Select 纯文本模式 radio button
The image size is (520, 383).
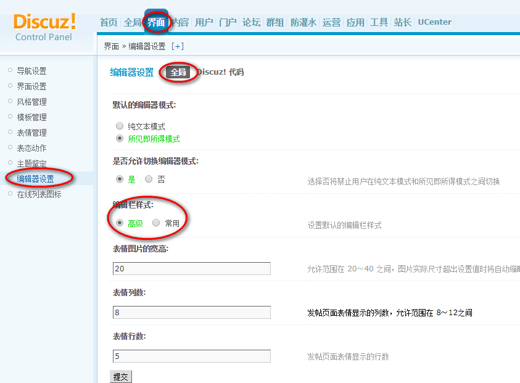tap(120, 126)
